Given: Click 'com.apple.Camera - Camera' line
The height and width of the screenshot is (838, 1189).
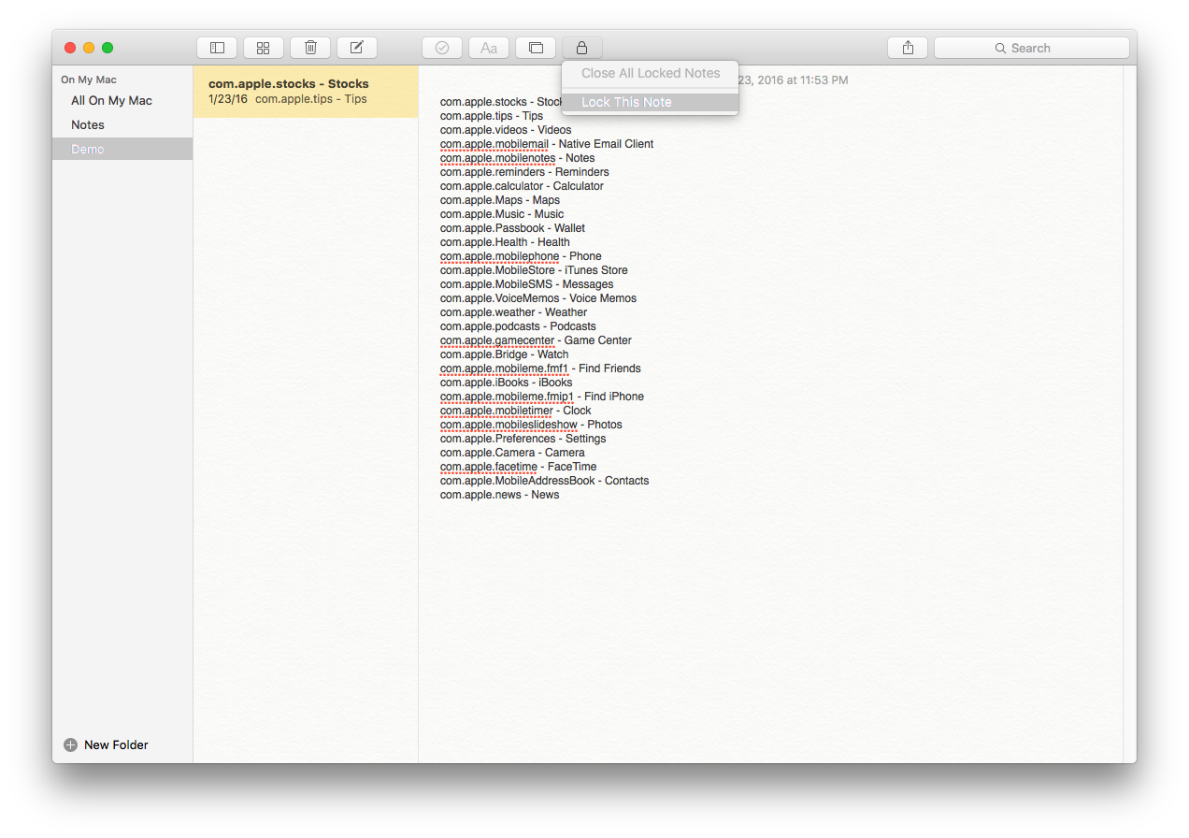Looking at the screenshot, I should pyautogui.click(x=512, y=453).
